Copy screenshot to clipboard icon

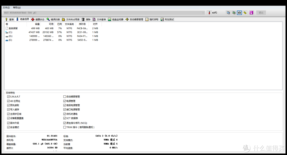(234, 13)
